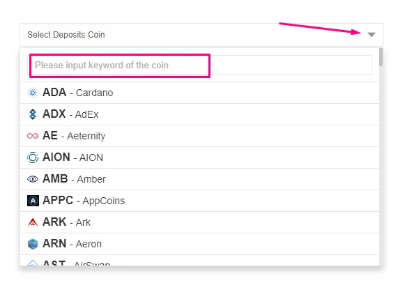Pick APPC - AppCoins as deposit coin
Viewport: 398px width, 285px height.
pos(199,201)
